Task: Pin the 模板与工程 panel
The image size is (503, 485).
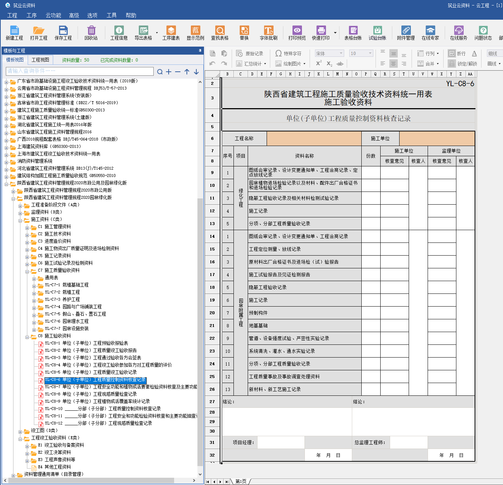Action: tap(200, 51)
